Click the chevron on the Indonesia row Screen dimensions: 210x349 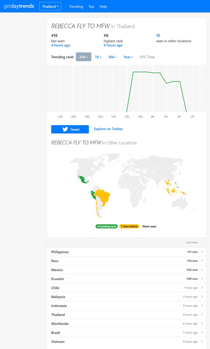click(x=202, y=306)
